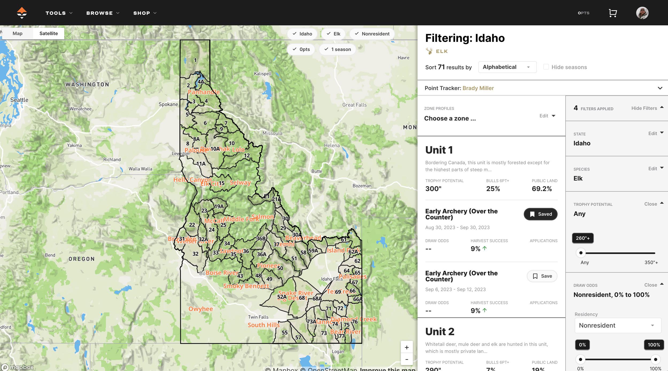Zoom in on the map with the plus control
Viewport: 668px width, 371px height.
tap(407, 347)
